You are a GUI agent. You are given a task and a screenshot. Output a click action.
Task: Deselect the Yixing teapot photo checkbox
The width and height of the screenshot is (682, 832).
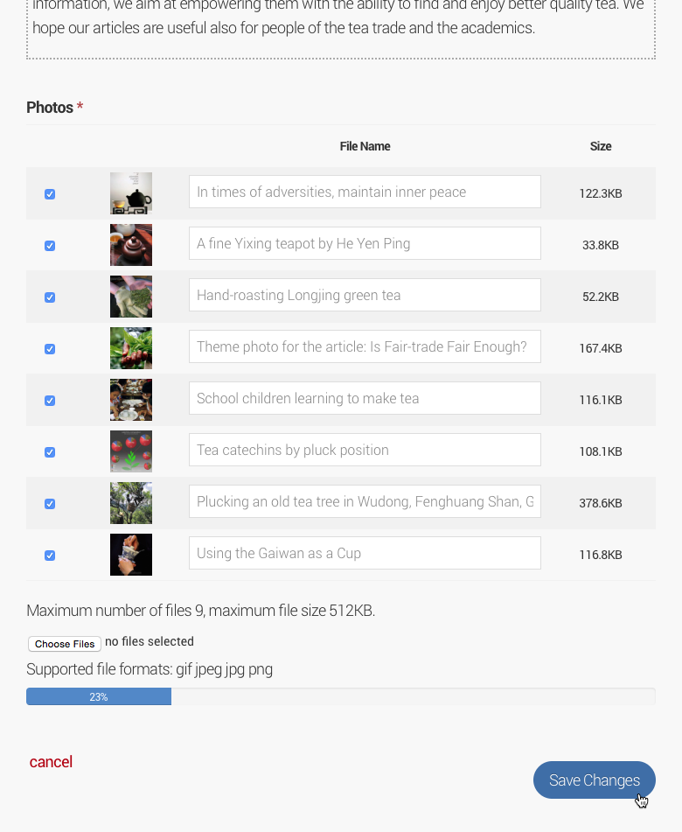(x=50, y=246)
